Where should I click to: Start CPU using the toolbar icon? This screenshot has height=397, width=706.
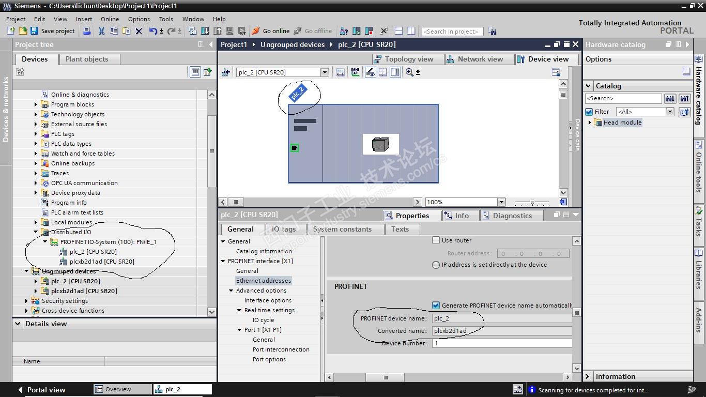(356, 31)
